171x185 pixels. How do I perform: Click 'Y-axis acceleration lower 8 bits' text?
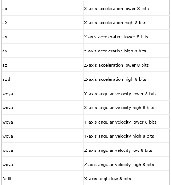pyautogui.click(x=116, y=37)
